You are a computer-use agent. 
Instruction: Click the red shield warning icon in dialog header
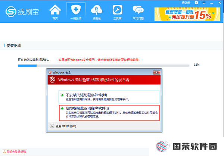tap(52, 79)
